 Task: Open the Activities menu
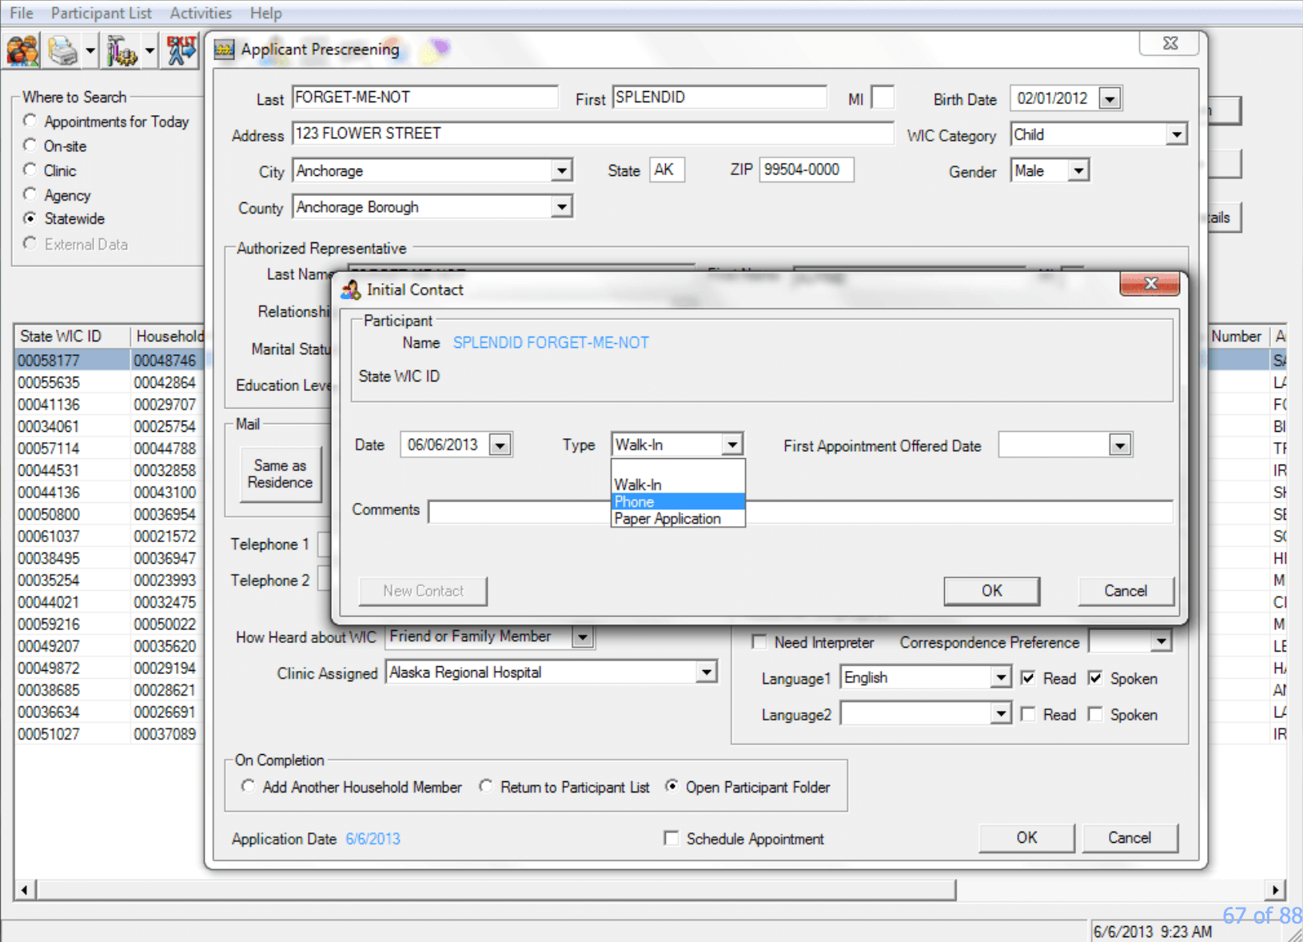pos(200,13)
